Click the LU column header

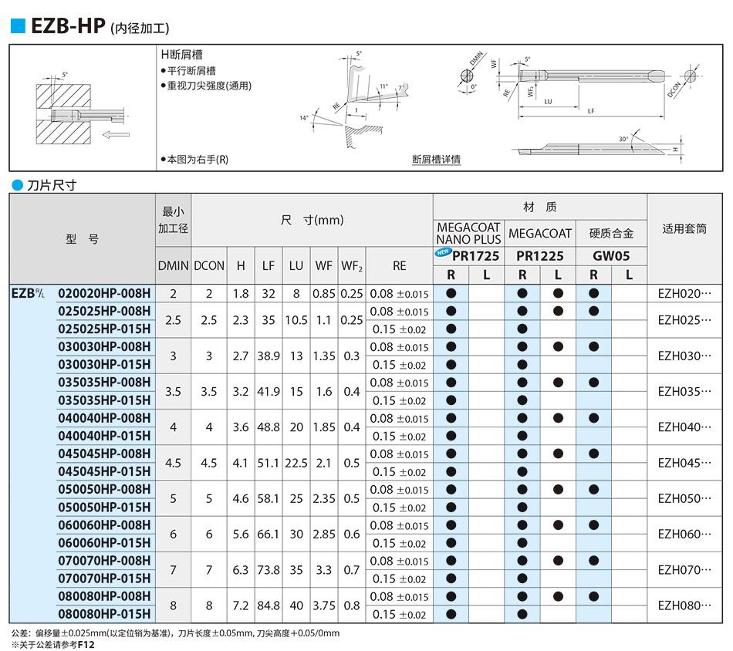tap(296, 265)
